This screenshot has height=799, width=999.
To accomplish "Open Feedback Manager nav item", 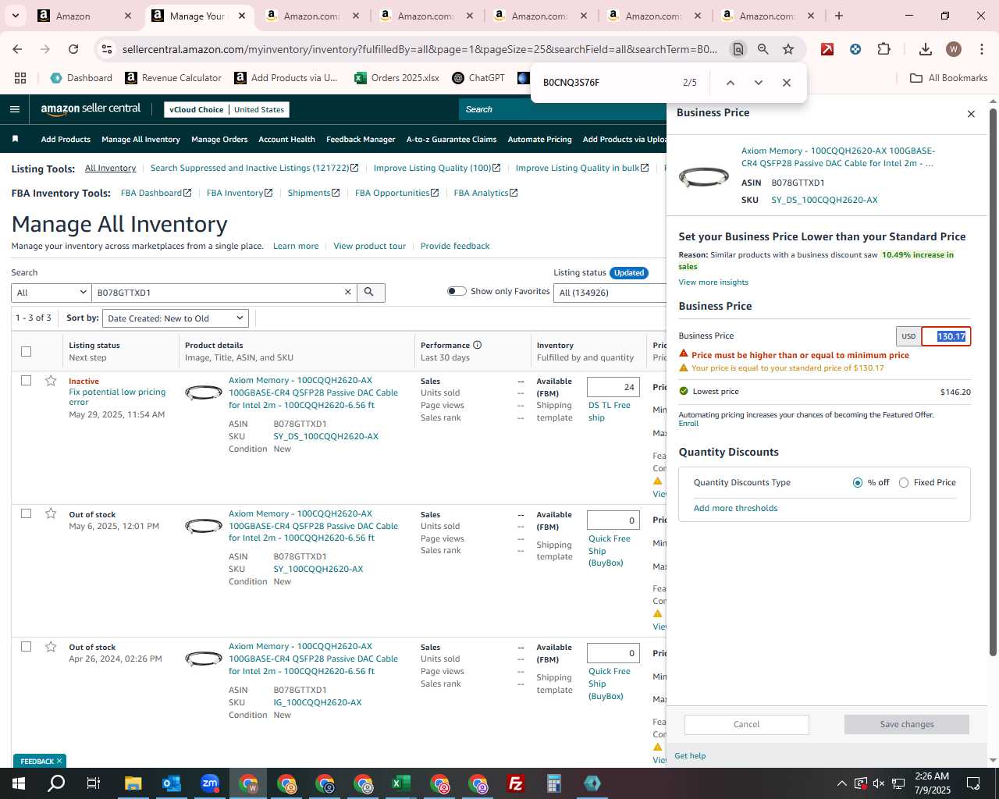I will (361, 140).
